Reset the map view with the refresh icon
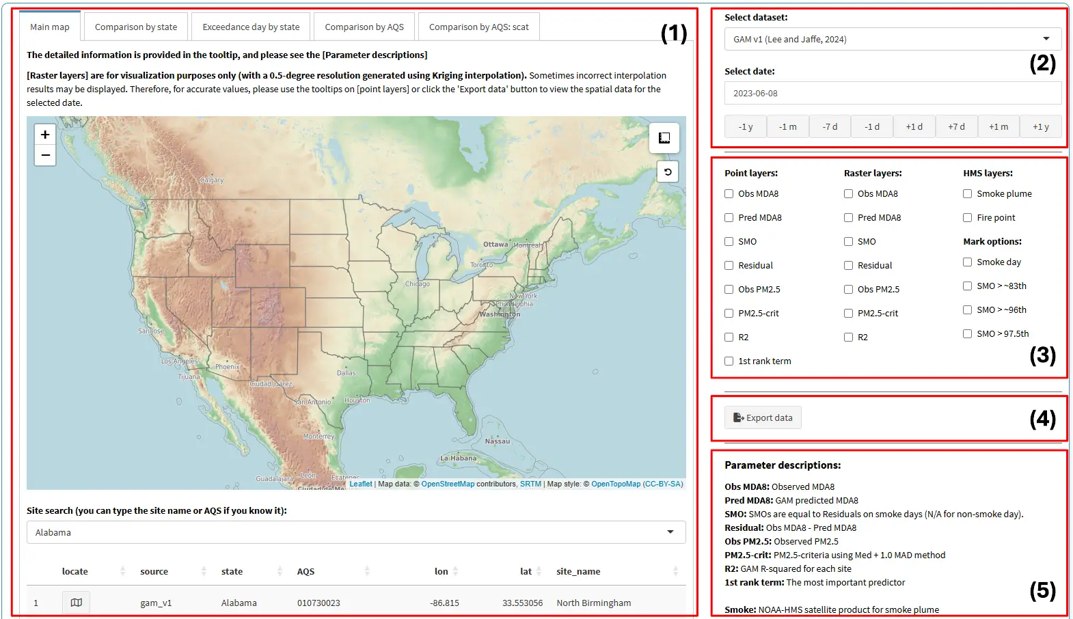This screenshot has width=1073, height=619. click(x=668, y=172)
